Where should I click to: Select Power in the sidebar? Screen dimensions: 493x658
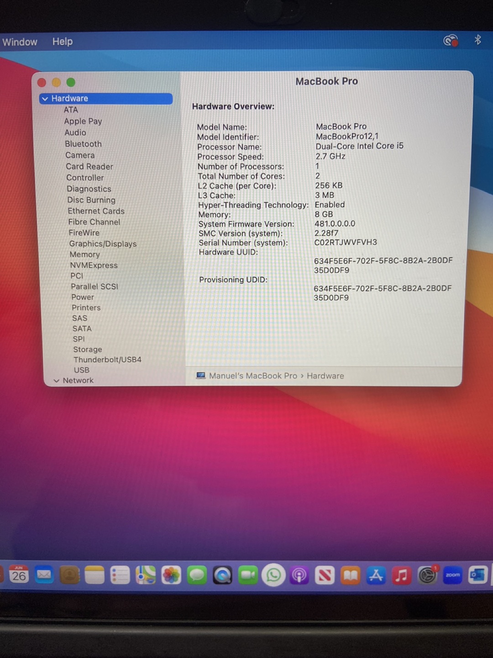(x=83, y=297)
